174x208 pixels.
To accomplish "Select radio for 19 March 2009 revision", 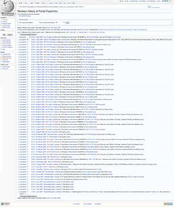I will [x=28, y=129].
